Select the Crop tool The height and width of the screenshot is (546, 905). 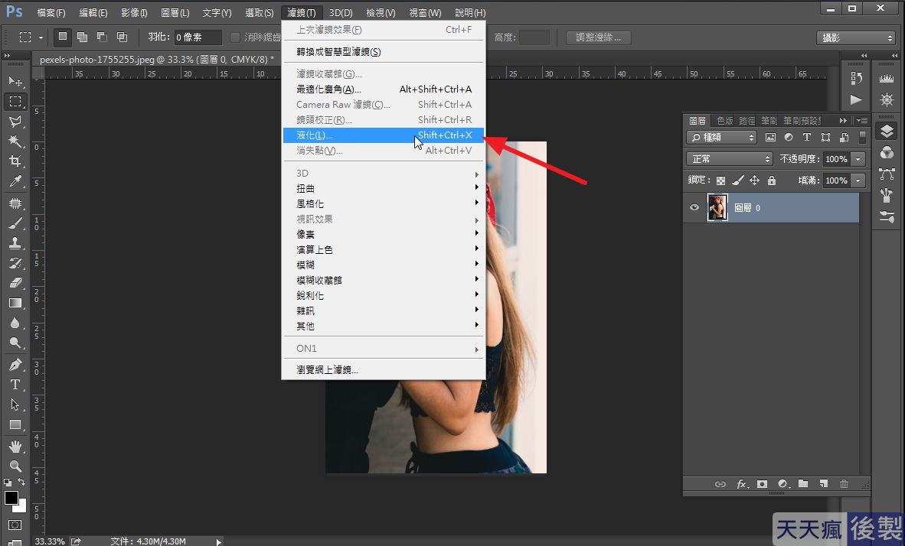tap(15, 161)
